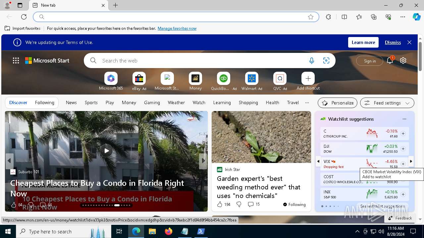Launch Firefox from taskbar
The height and width of the screenshot is (238, 424).
coord(169,231)
